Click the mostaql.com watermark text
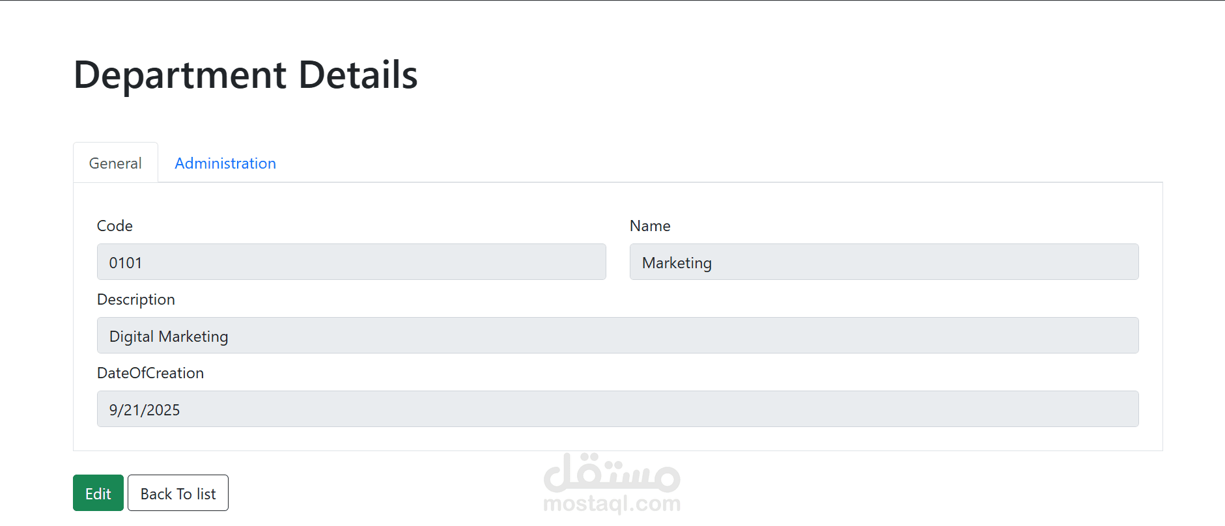 click(612, 503)
